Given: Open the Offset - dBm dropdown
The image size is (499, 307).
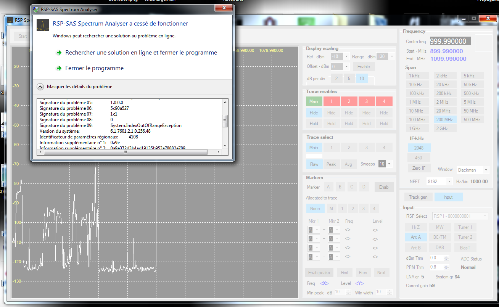Looking at the screenshot, I should click(x=346, y=66).
